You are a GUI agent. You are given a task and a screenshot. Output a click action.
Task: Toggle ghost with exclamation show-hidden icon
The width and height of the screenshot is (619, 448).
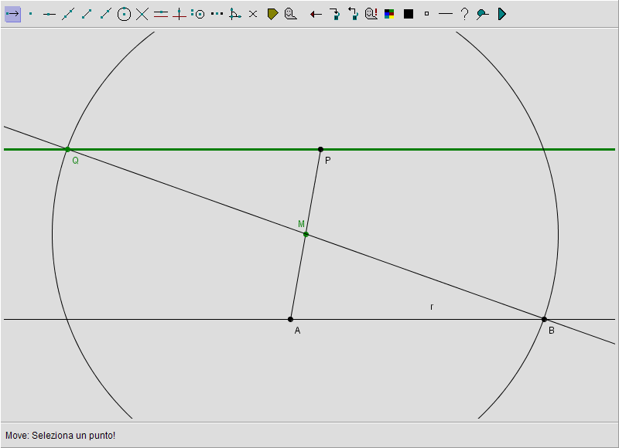click(x=371, y=14)
